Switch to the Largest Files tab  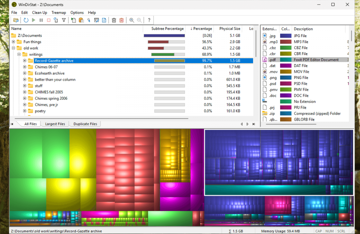pyautogui.click(x=55, y=124)
